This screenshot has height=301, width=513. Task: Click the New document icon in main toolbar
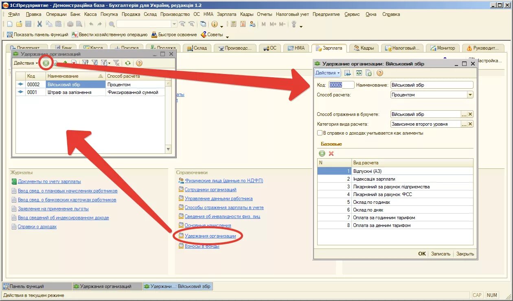pos(9,24)
